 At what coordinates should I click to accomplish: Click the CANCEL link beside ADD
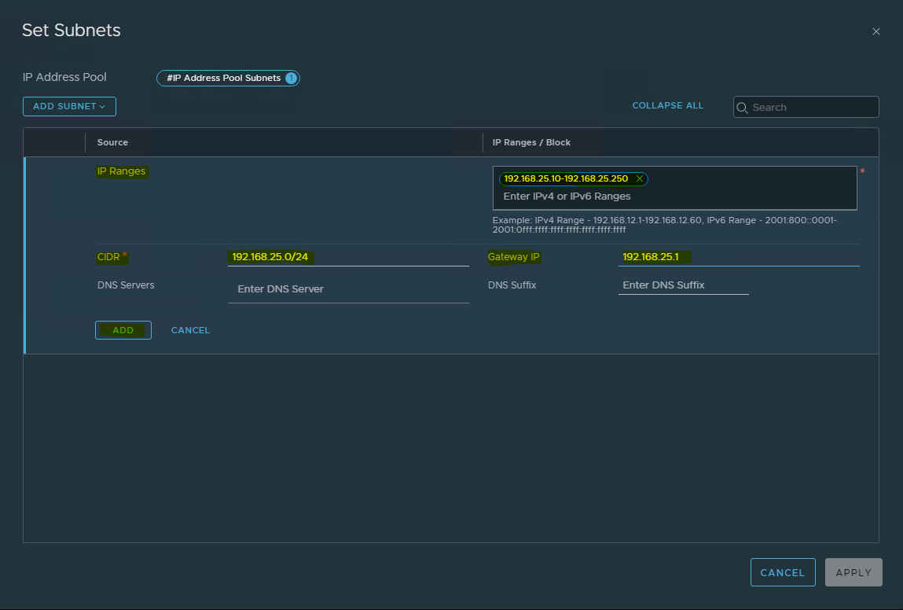[190, 330]
